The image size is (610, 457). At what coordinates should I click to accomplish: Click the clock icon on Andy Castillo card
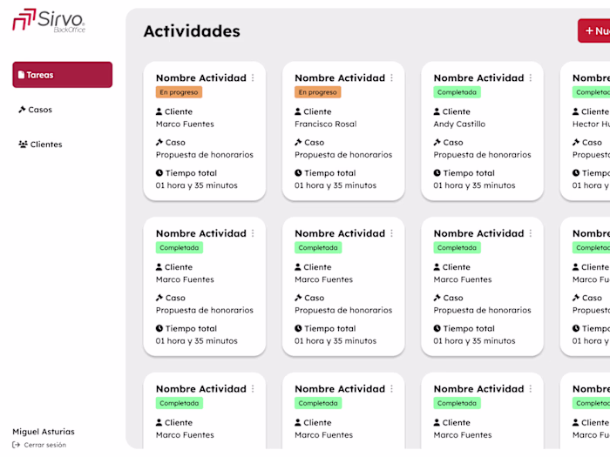pos(437,173)
